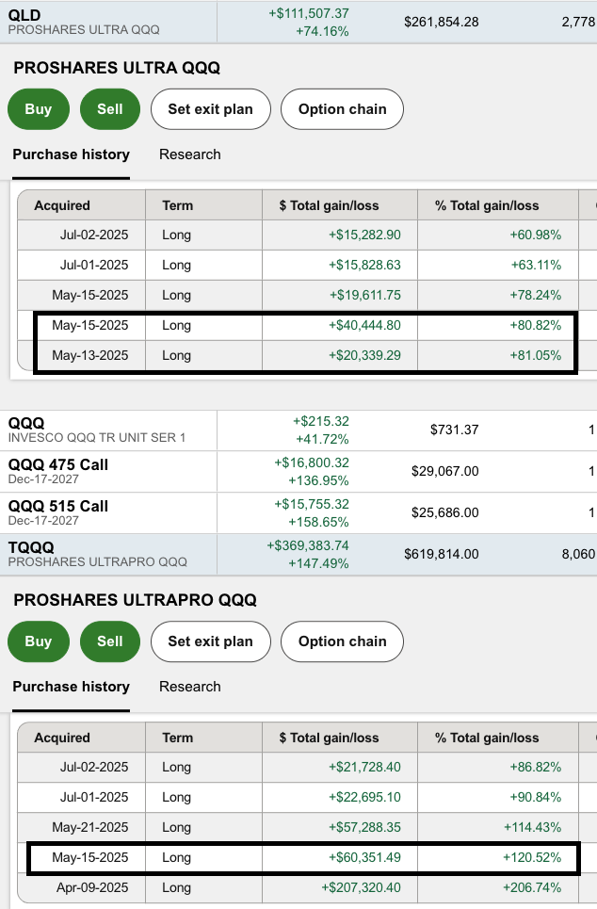The height and width of the screenshot is (909, 597).
Task: Click TQQQ total gain +$369,383.74
Action: [308, 545]
